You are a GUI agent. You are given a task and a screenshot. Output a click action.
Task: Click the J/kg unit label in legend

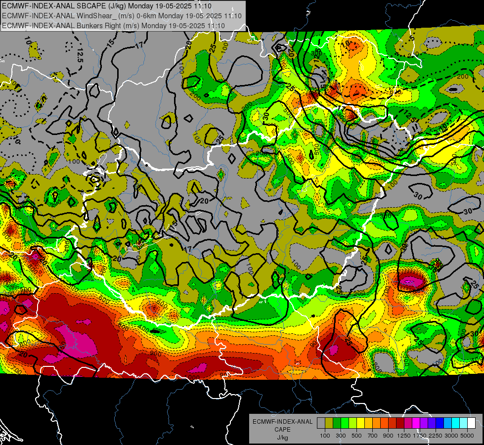[282, 438]
